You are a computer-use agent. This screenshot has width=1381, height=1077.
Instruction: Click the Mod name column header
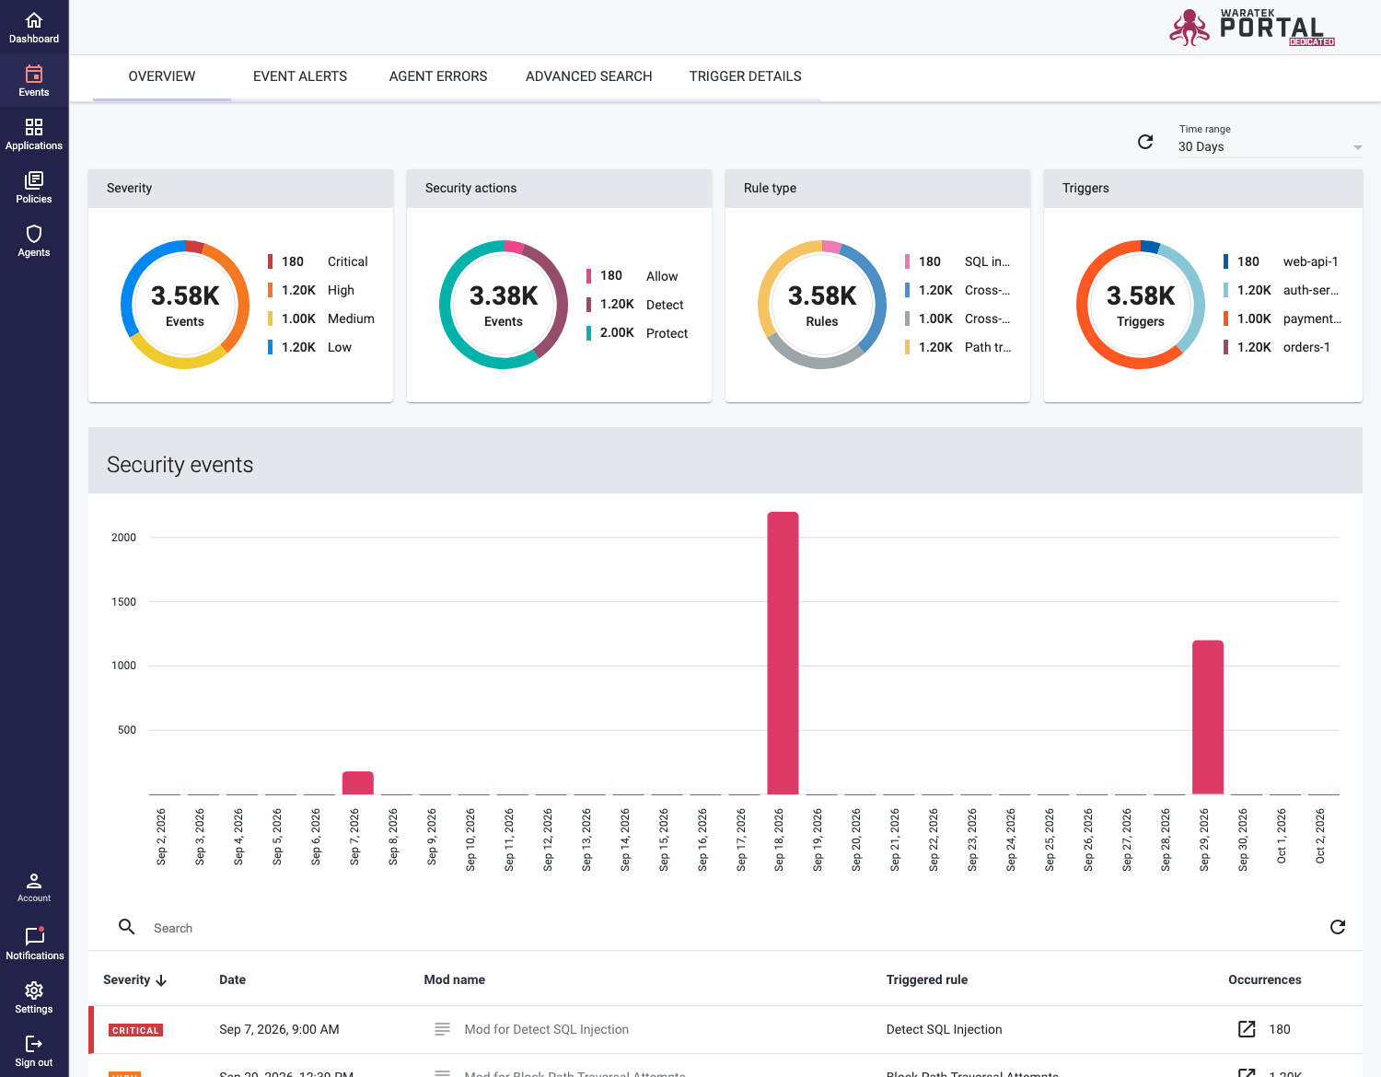[x=455, y=979]
